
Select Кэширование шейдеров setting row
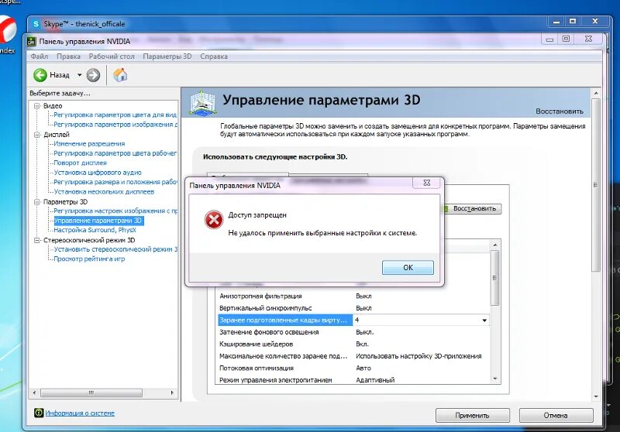pos(354,345)
